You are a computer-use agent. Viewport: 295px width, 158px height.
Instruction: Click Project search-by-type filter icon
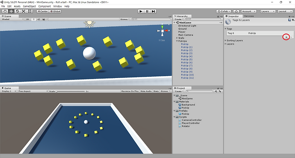216,91
